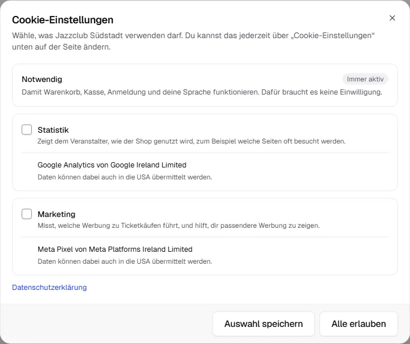Image resolution: width=410 pixels, height=344 pixels.
Task: Click the Auswahl speichern button
Action: (x=264, y=324)
